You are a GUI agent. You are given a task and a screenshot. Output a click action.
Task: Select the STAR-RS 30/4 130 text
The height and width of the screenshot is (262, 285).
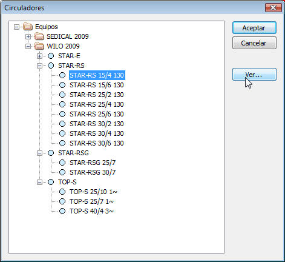97,133
